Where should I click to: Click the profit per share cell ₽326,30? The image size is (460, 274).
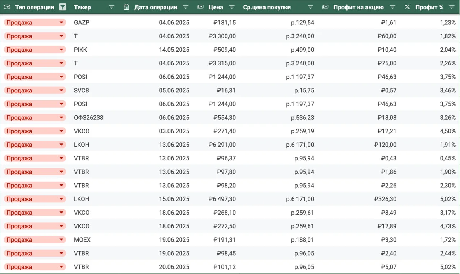pyautogui.click(x=385, y=199)
